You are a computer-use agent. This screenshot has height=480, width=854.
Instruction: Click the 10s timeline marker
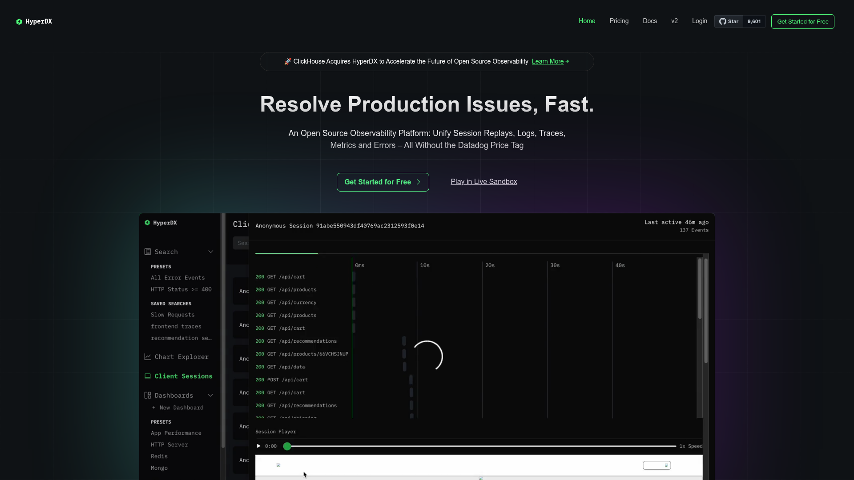tap(425, 265)
